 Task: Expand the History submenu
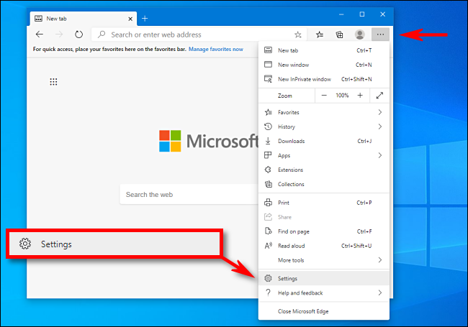click(324, 126)
